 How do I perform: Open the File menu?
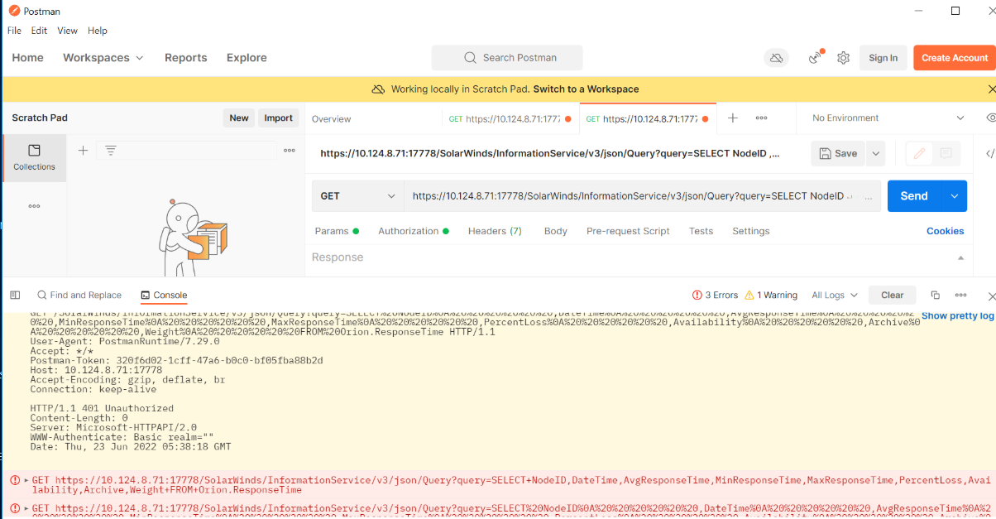[x=14, y=31]
